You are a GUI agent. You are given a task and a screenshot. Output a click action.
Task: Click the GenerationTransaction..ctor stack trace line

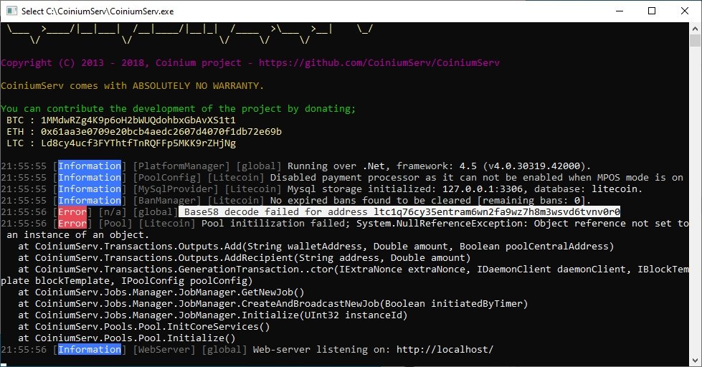(x=354, y=270)
